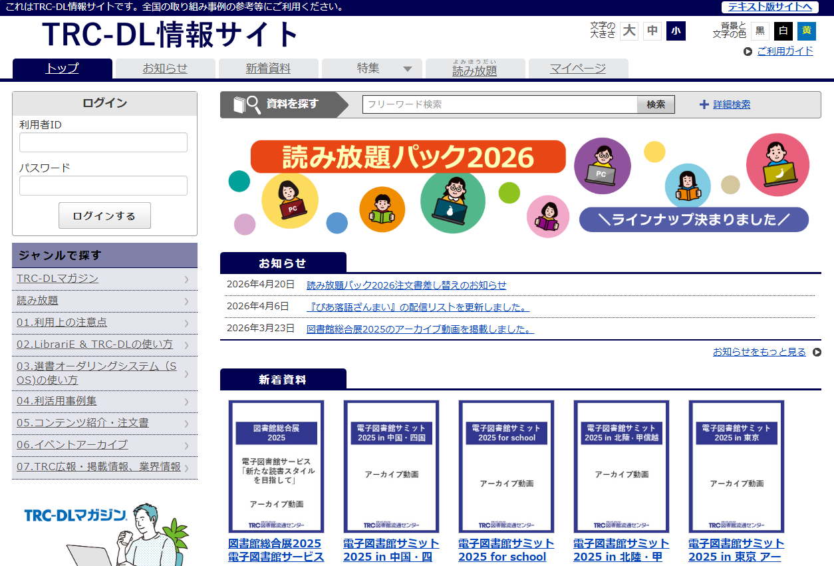This screenshot has height=566, width=834.
Task: Choose the 白 background color scheme
Action: tap(783, 31)
